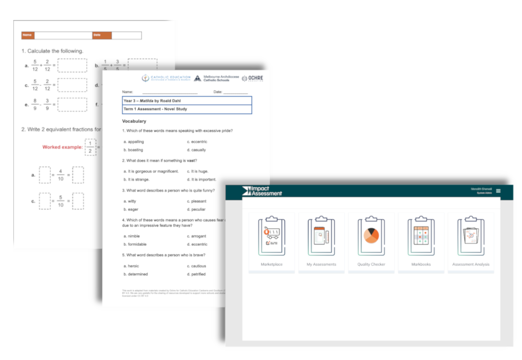Open the hamburger navigation menu
The height and width of the screenshot is (360, 522).
tap(498, 191)
